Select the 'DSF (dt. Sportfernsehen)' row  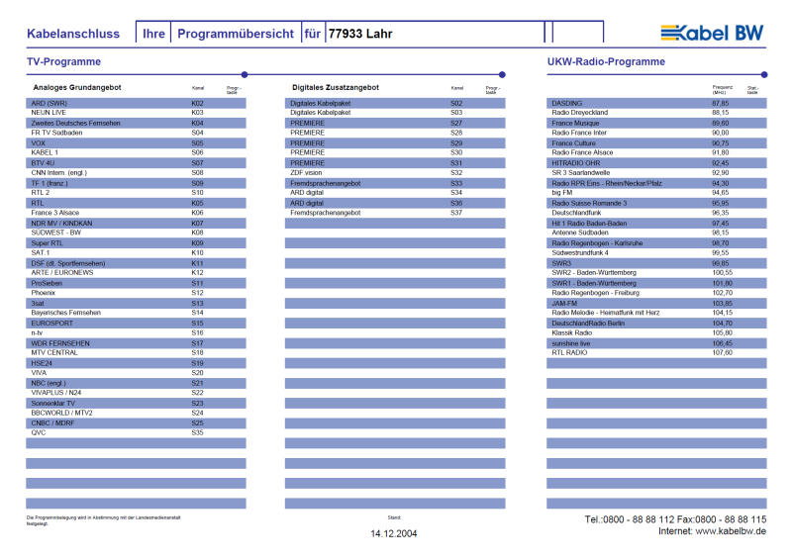click(136, 263)
